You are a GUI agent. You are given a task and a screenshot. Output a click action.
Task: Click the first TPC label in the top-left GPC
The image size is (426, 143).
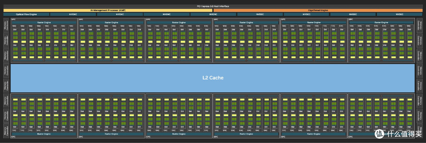click(x=14, y=26)
